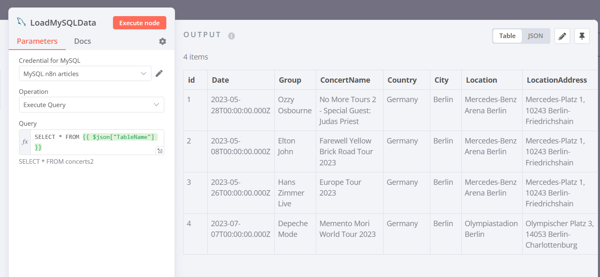
Task: Switch to the Docs tab
Action: pos(82,41)
